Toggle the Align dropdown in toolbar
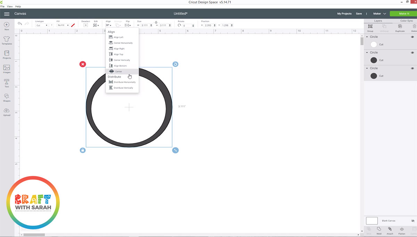Image resolution: width=417 pixels, height=237 pixels. click(109, 25)
